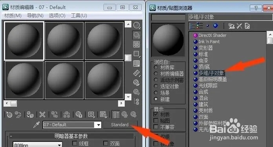
Task: Click sample slots vertical scroll down arrow
Action: [128, 97]
